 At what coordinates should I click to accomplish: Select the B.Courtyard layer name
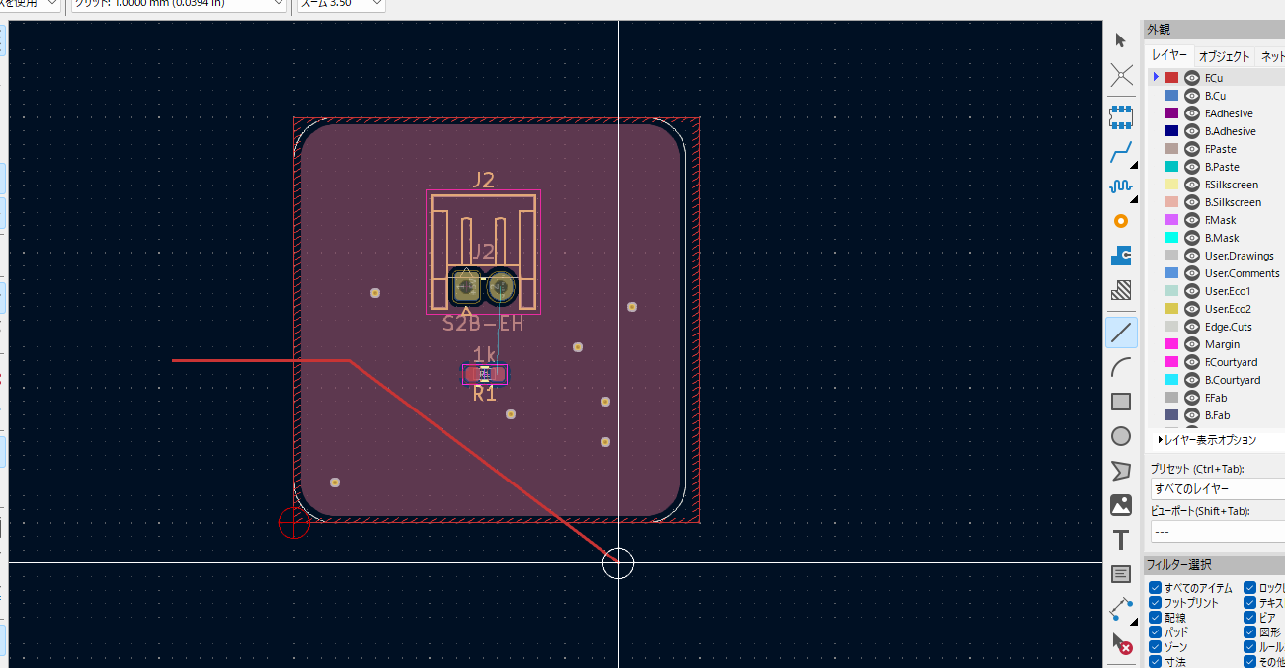pyautogui.click(x=1233, y=380)
